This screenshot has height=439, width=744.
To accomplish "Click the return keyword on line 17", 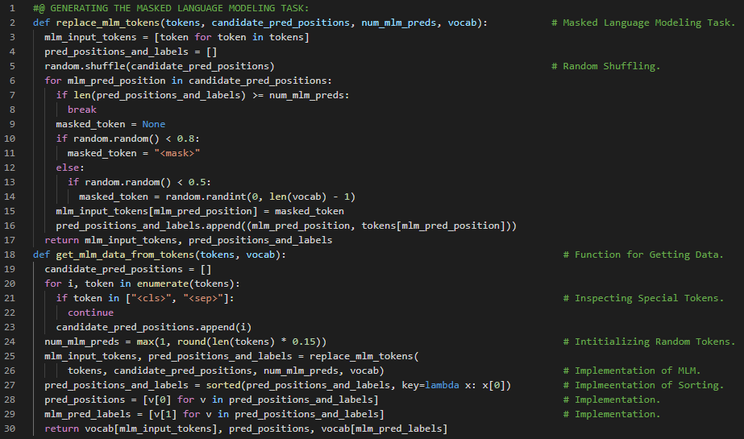I will click(61, 240).
